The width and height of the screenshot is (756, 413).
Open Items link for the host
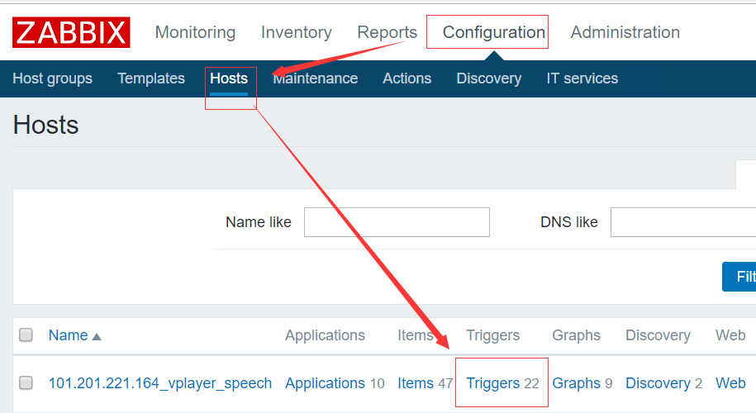click(x=416, y=383)
